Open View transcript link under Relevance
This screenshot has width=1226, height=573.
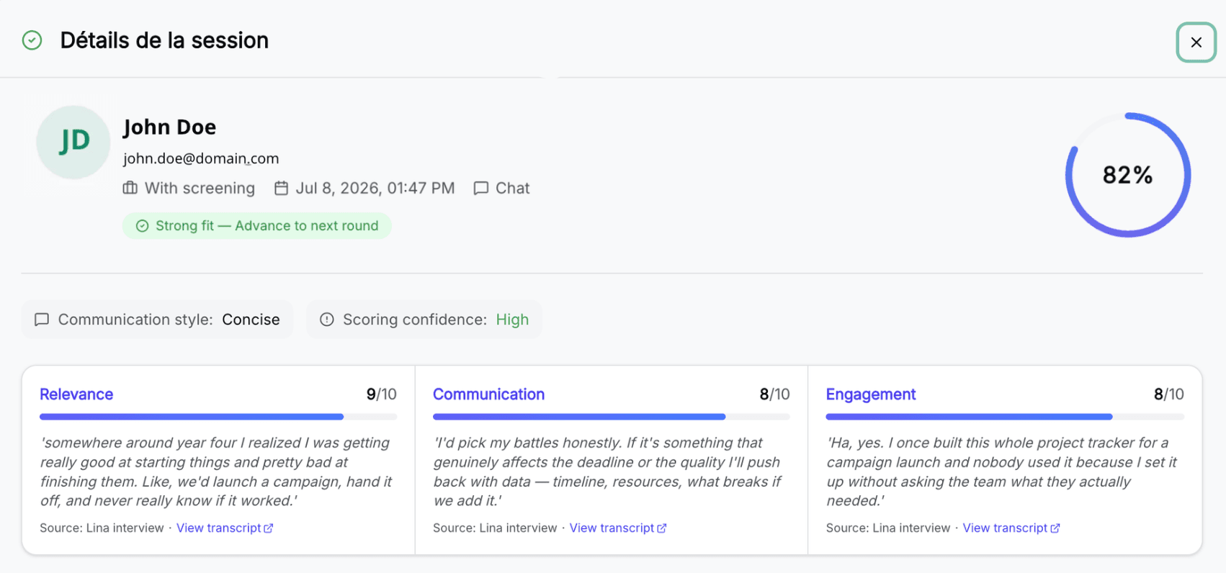click(225, 528)
